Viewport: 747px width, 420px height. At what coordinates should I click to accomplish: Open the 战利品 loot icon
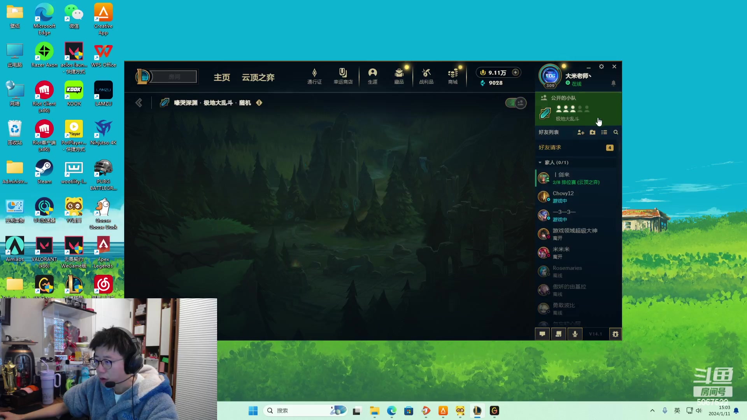[426, 76]
